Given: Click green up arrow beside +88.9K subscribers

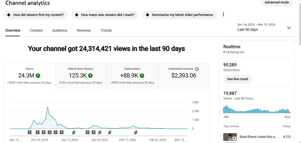Looking at the screenshot, I should tap(142, 76).
